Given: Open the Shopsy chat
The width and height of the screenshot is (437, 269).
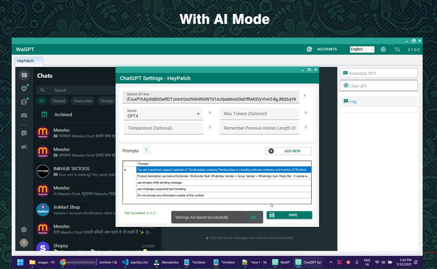Looking at the screenshot, I should click(97, 246).
